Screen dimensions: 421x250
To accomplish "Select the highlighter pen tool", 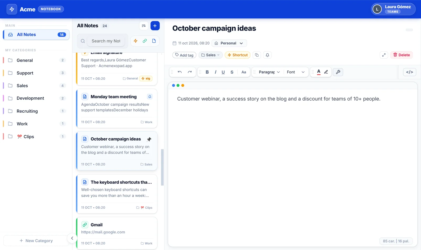I will click(x=326, y=72).
